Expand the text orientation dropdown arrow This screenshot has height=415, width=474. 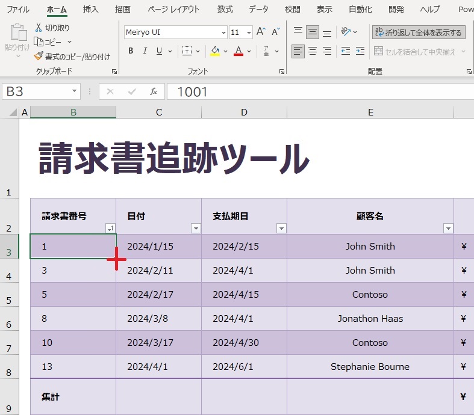355,32
